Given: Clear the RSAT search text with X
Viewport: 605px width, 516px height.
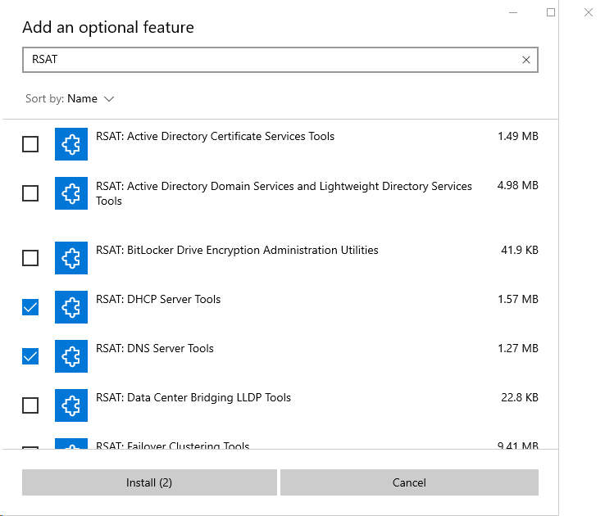Looking at the screenshot, I should point(526,60).
